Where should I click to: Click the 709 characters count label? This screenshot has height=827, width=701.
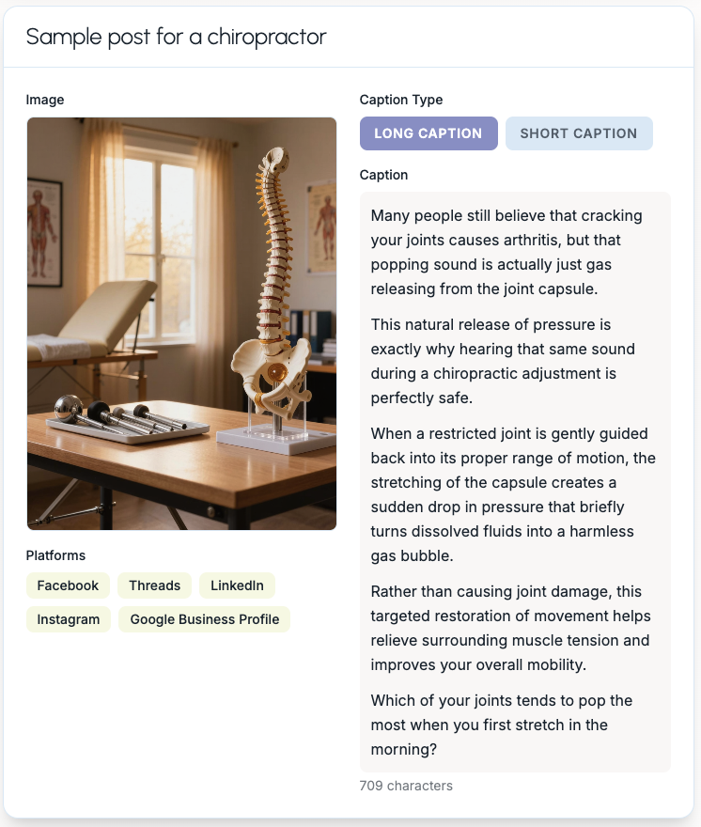pos(406,786)
